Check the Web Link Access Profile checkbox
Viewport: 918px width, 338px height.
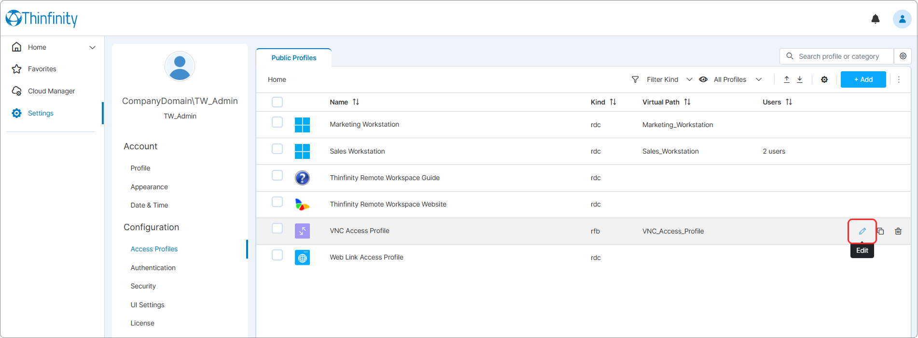point(277,255)
